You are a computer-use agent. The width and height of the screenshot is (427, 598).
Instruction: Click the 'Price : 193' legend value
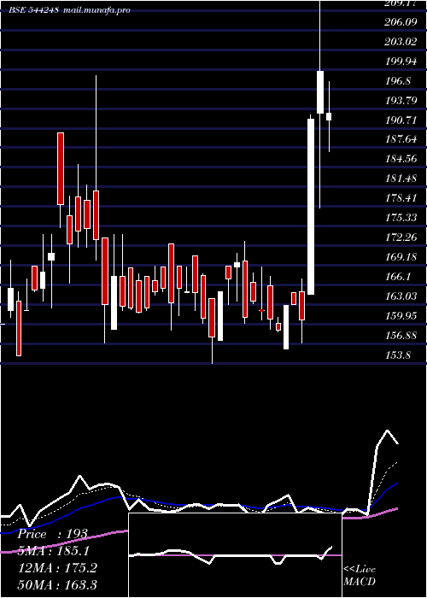point(53,534)
